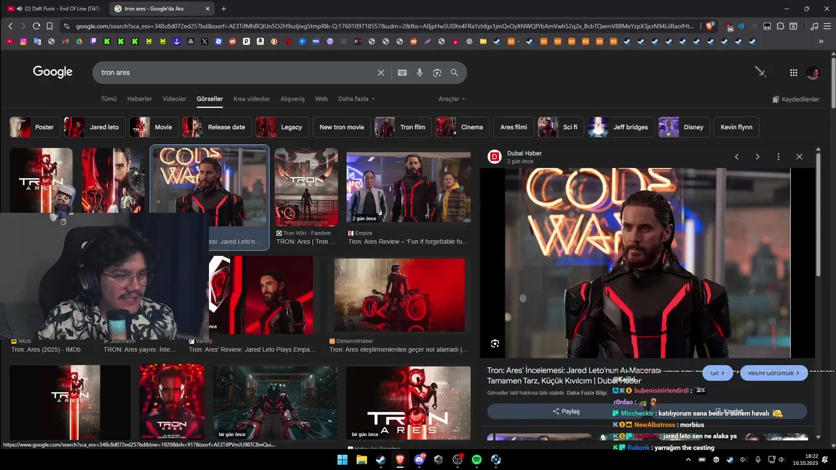The image size is (836, 470).
Task: Click the Paylaş share button
Action: coord(566,411)
